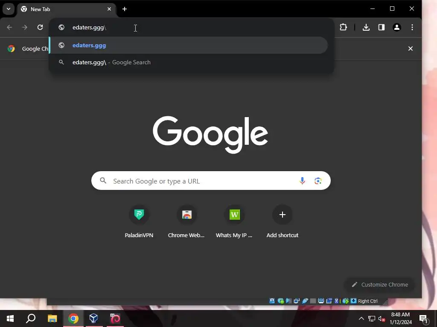Click the Google logo

[x=210, y=135]
